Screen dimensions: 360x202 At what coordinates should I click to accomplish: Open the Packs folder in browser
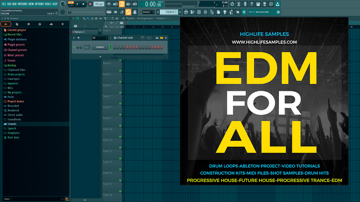pyautogui.click(x=11, y=97)
